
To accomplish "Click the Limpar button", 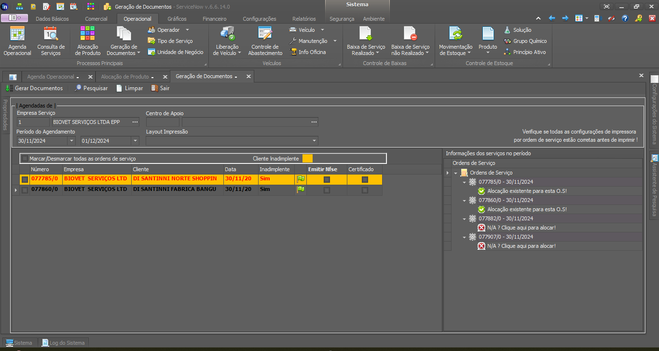I will 129,88.
